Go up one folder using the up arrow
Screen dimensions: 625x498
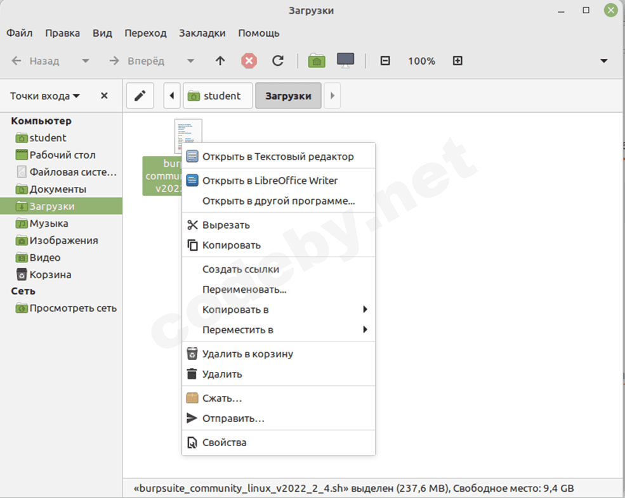(220, 61)
